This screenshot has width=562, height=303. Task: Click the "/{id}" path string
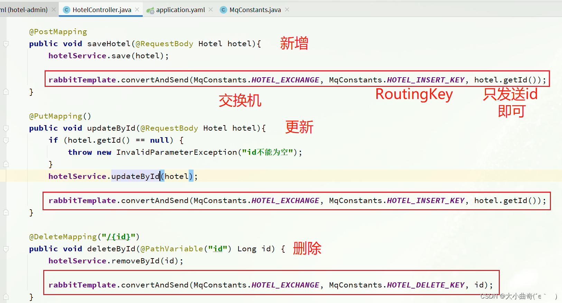(x=119, y=237)
